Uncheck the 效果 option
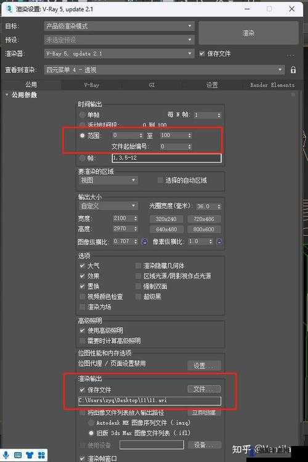 tap(82, 276)
